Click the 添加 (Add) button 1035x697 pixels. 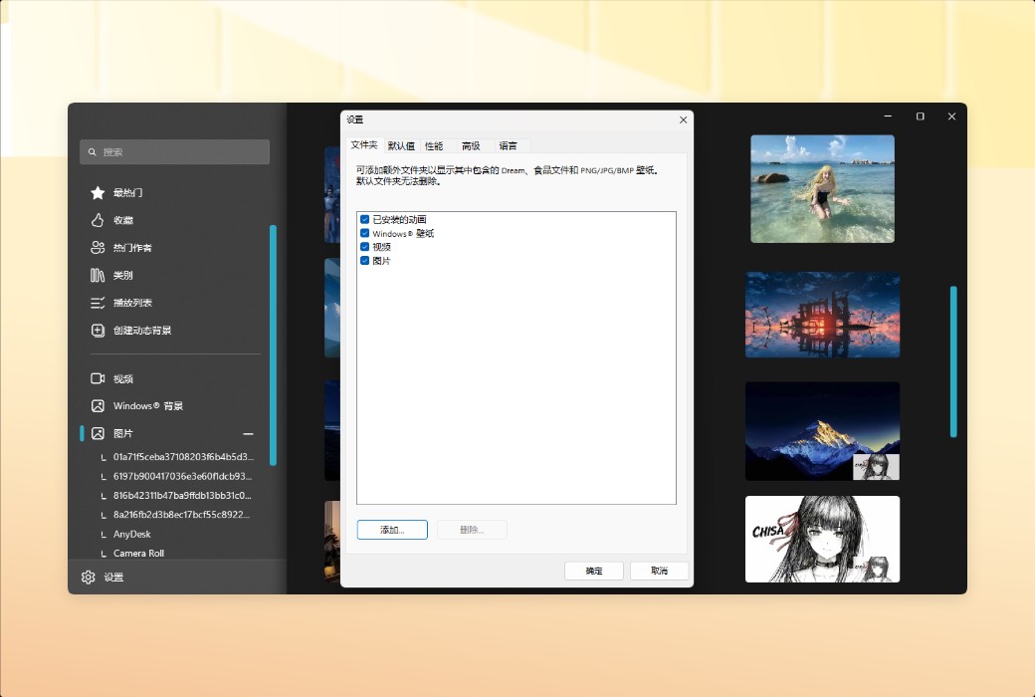point(392,529)
